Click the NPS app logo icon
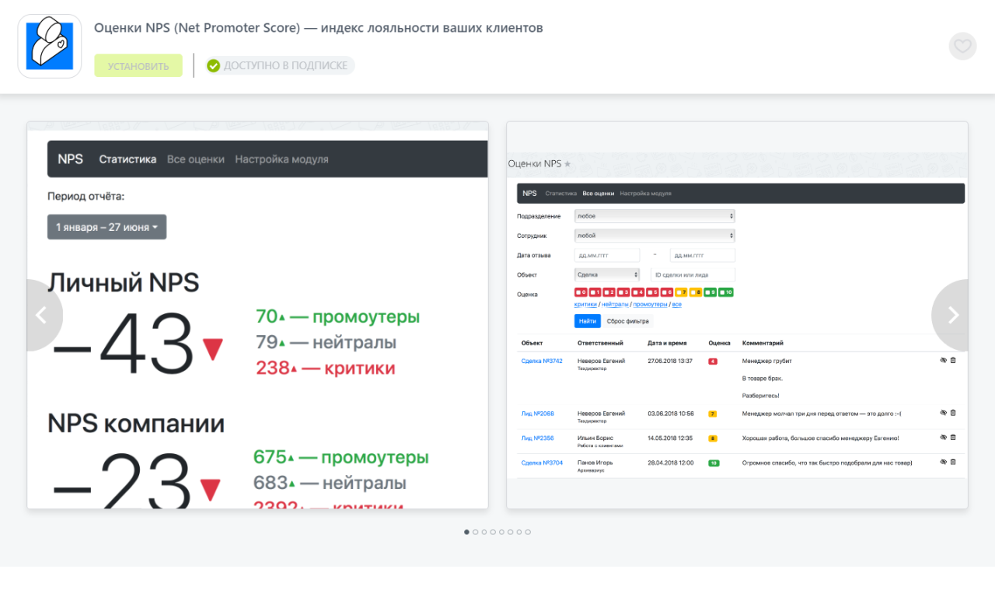Viewport: 995px width, 594px height. coord(50,46)
